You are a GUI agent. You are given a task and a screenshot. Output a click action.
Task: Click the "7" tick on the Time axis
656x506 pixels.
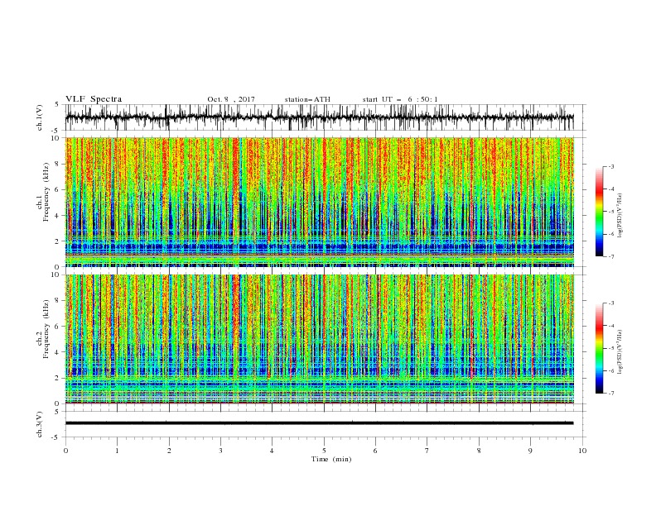tap(427, 451)
